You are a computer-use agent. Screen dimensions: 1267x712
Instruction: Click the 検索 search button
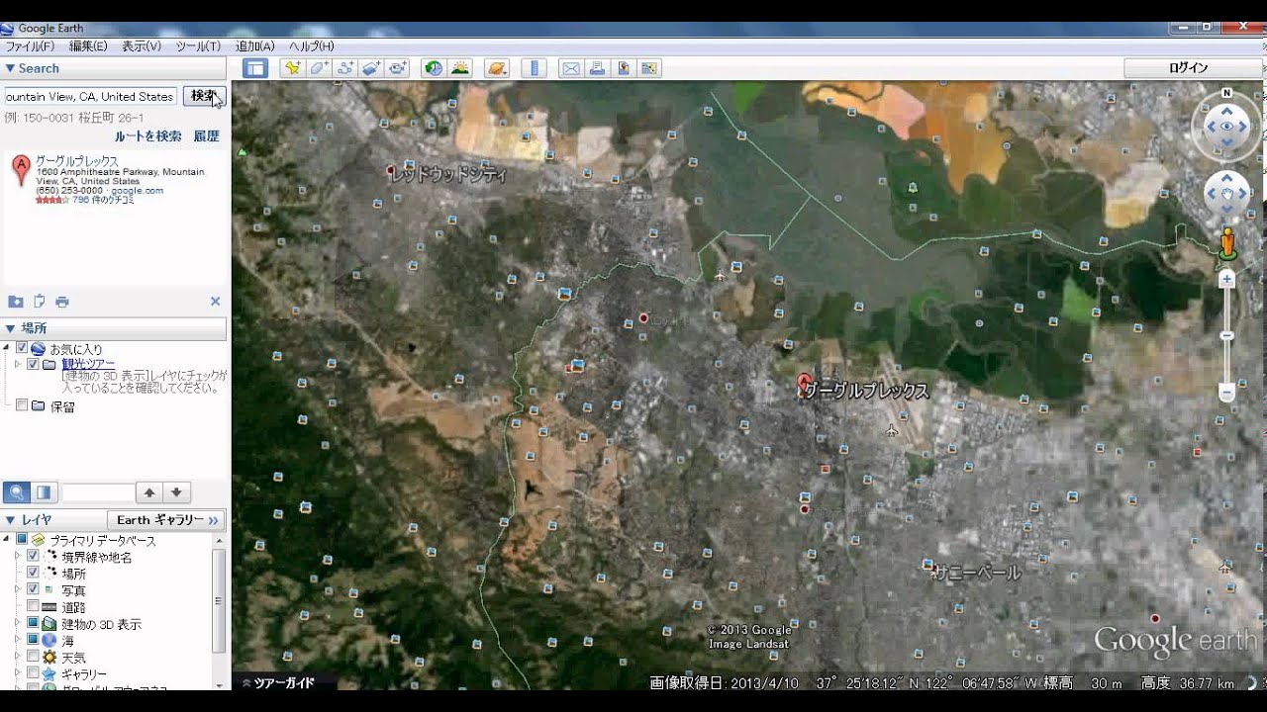coord(204,96)
